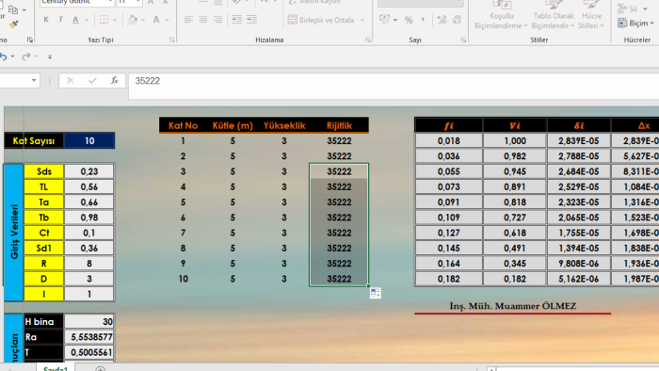This screenshot has height=371, width=659.
Task: Open the Hizalama dialog launcher
Action: point(368,40)
